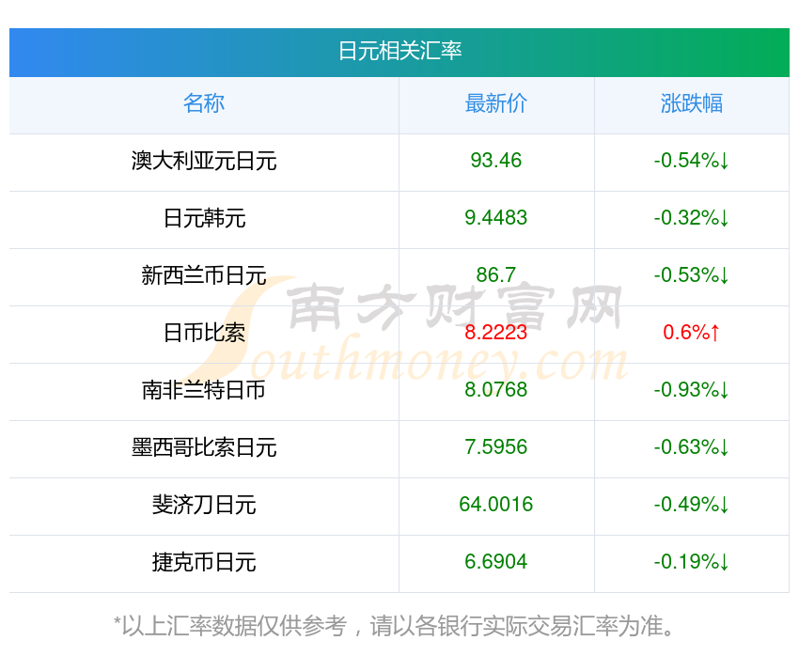Click the price 93.46
The image size is (799, 656).
[x=495, y=161]
